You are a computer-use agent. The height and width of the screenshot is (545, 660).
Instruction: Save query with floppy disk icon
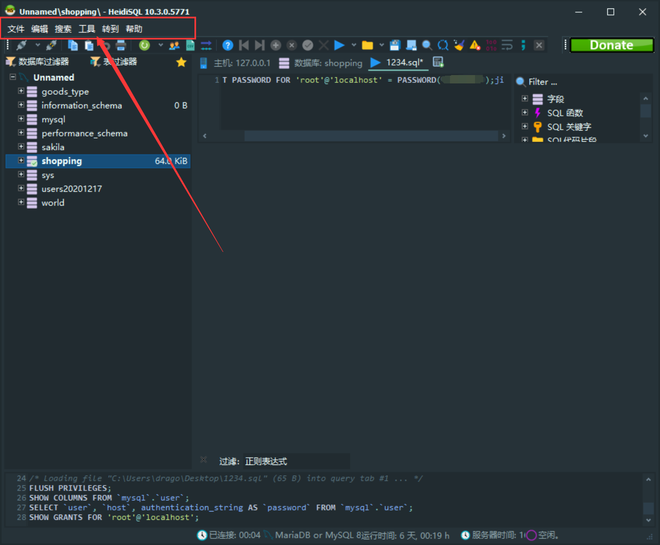(395, 45)
